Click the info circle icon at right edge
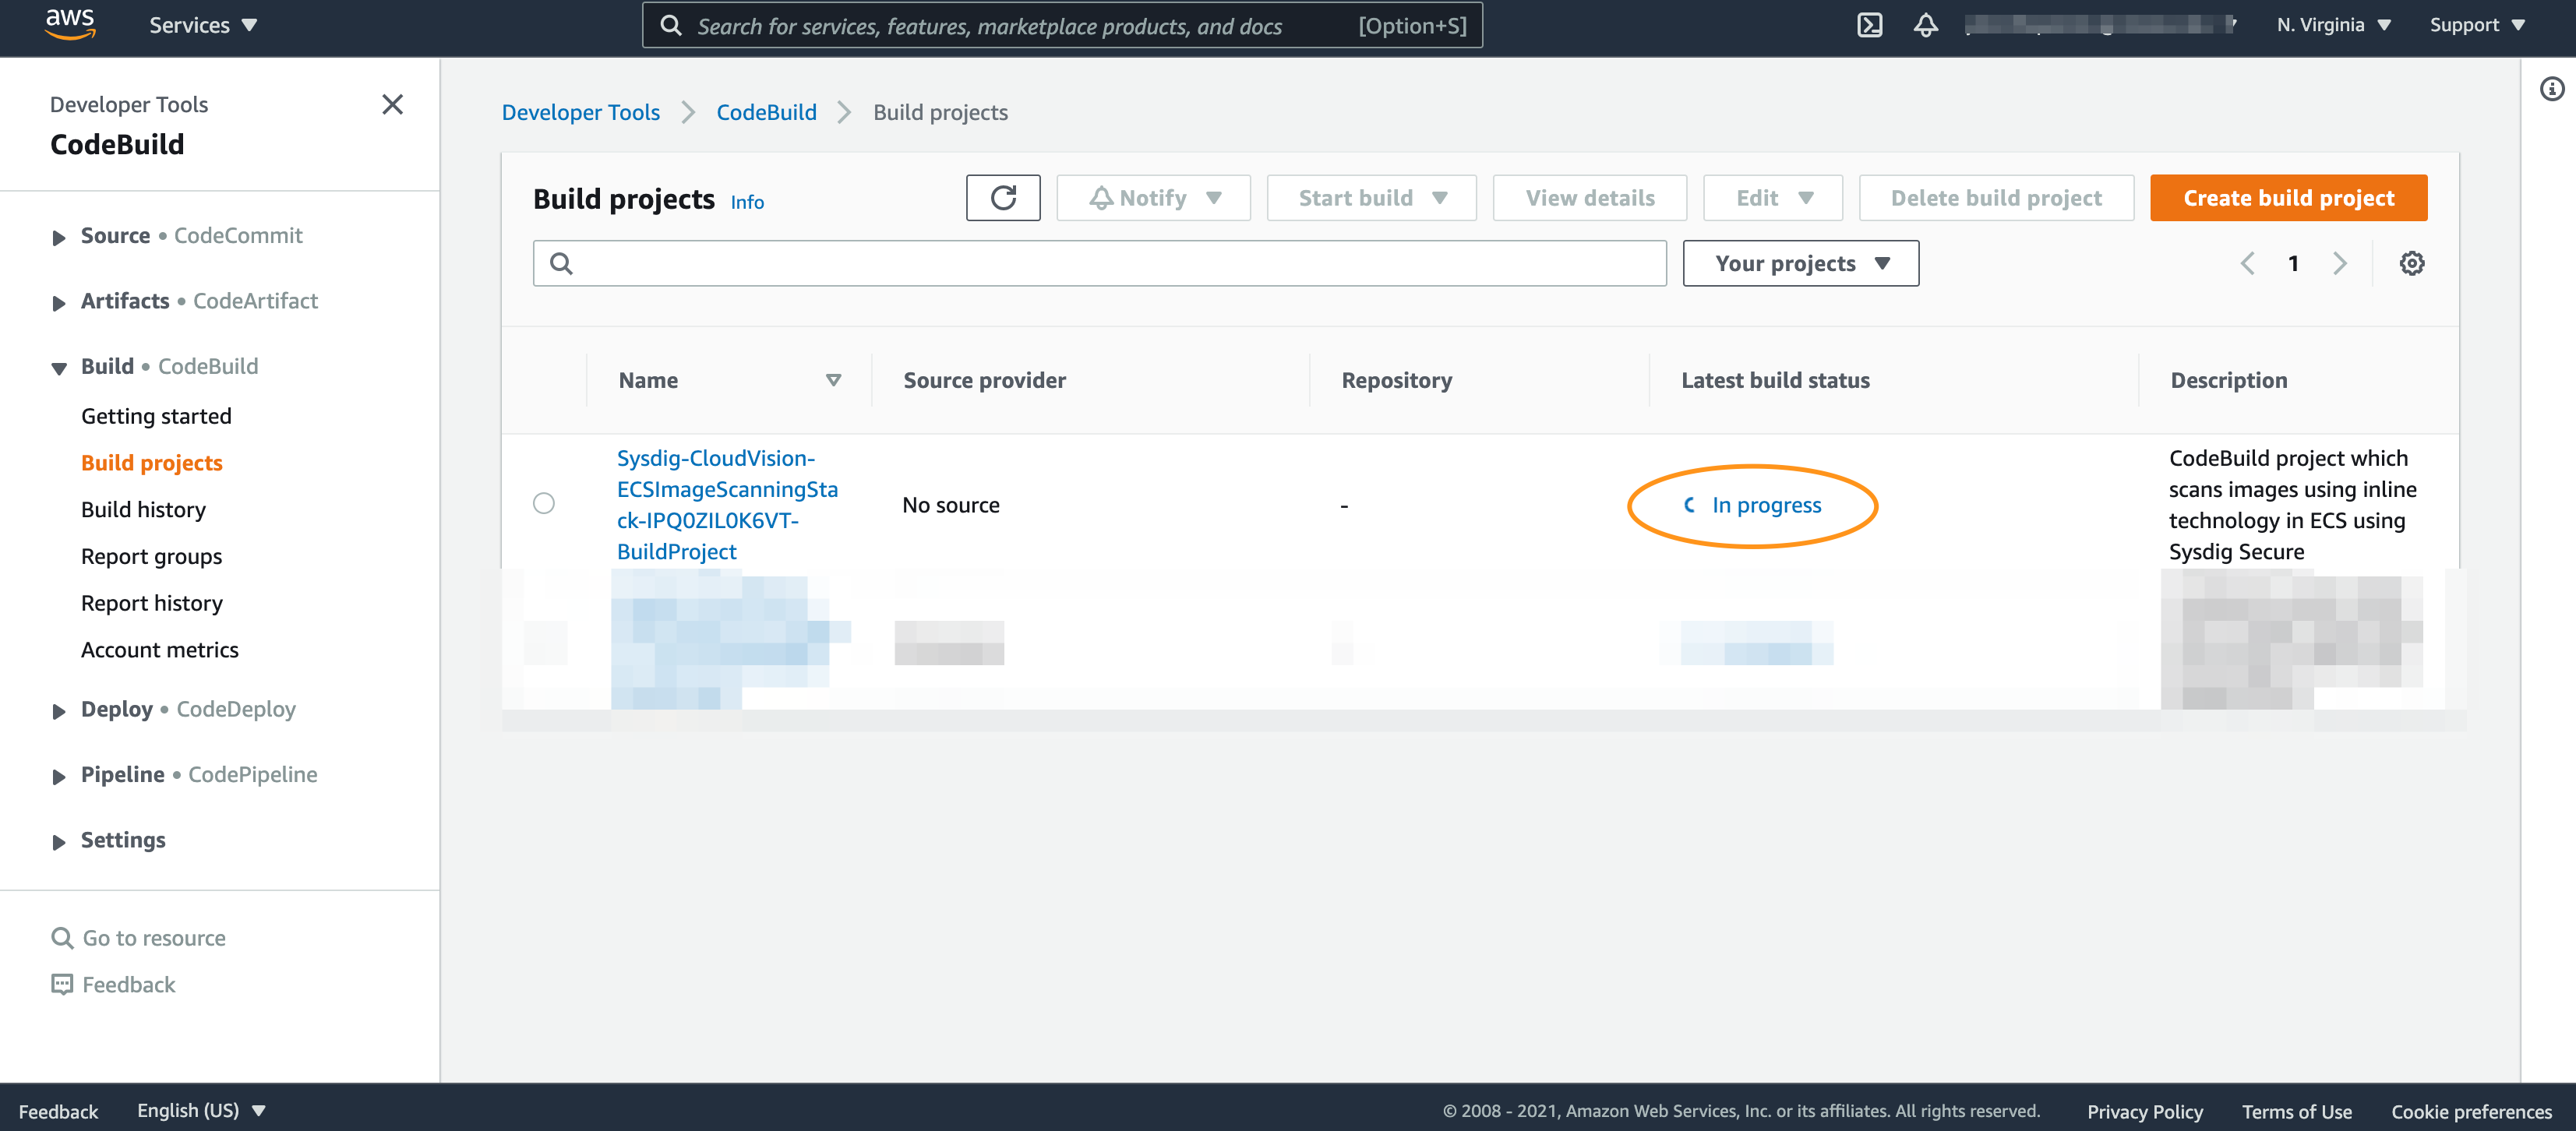 pyautogui.click(x=2552, y=89)
